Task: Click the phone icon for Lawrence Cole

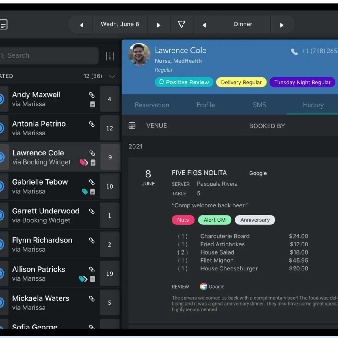Action: [x=294, y=52]
